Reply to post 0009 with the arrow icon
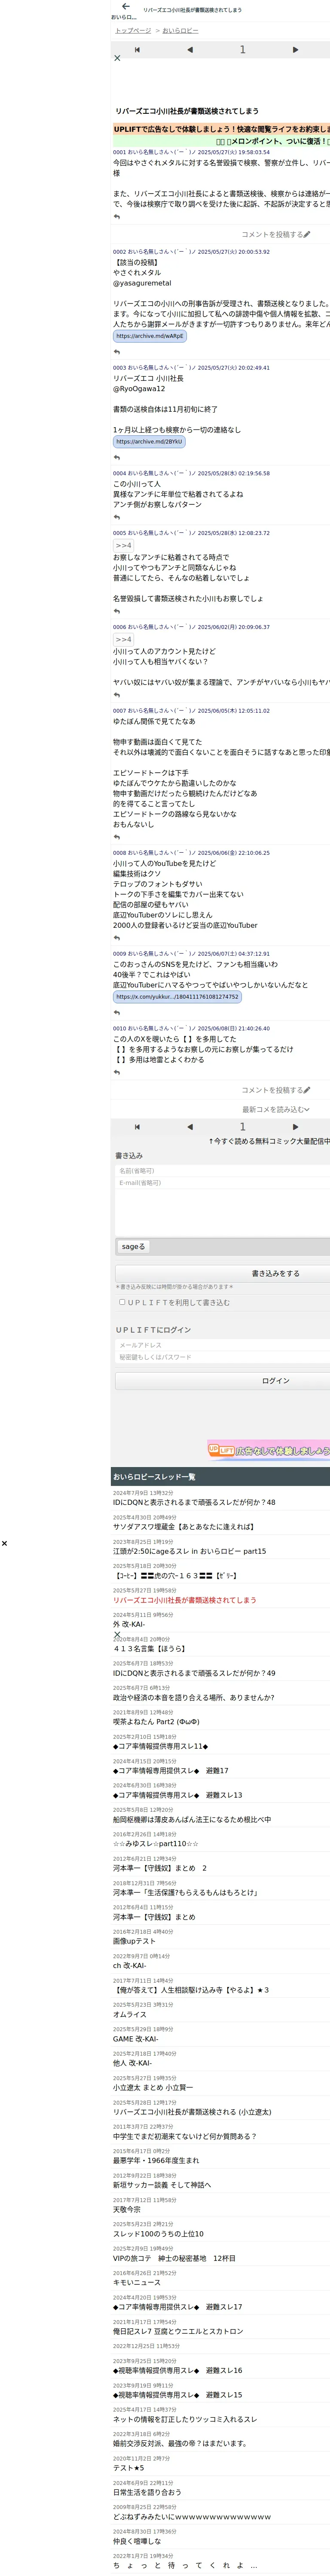This screenshot has height=2576, width=330. coord(117,1013)
